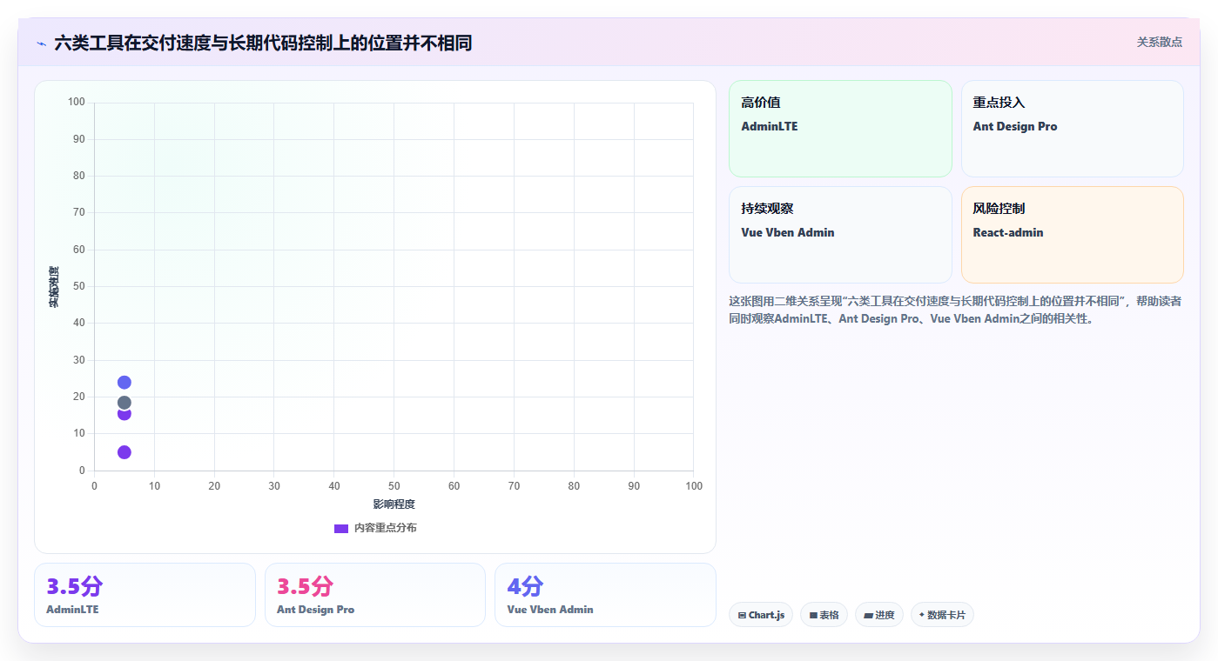Click the 进度 chip
Image resolution: width=1218 pixels, height=661 pixels.
coord(879,615)
